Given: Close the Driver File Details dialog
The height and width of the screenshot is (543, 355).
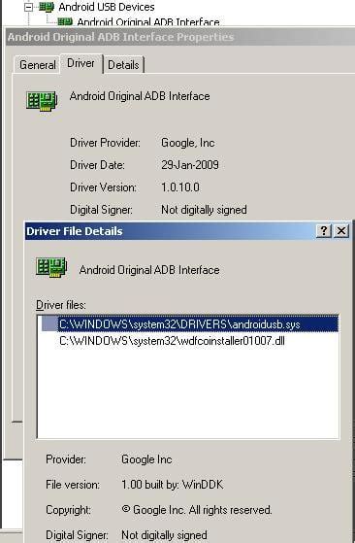Looking at the screenshot, I should click(341, 230).
